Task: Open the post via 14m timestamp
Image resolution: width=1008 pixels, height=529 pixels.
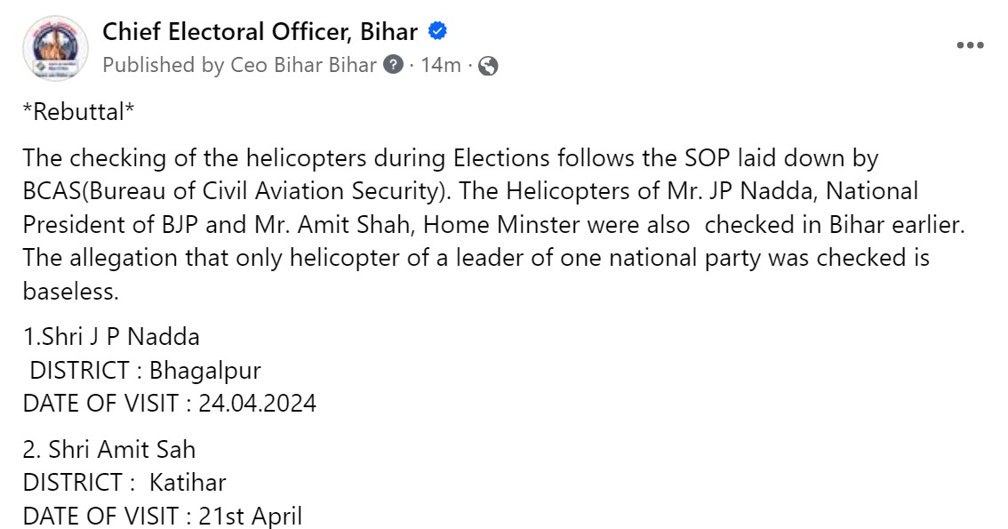Action: (440, 65)
